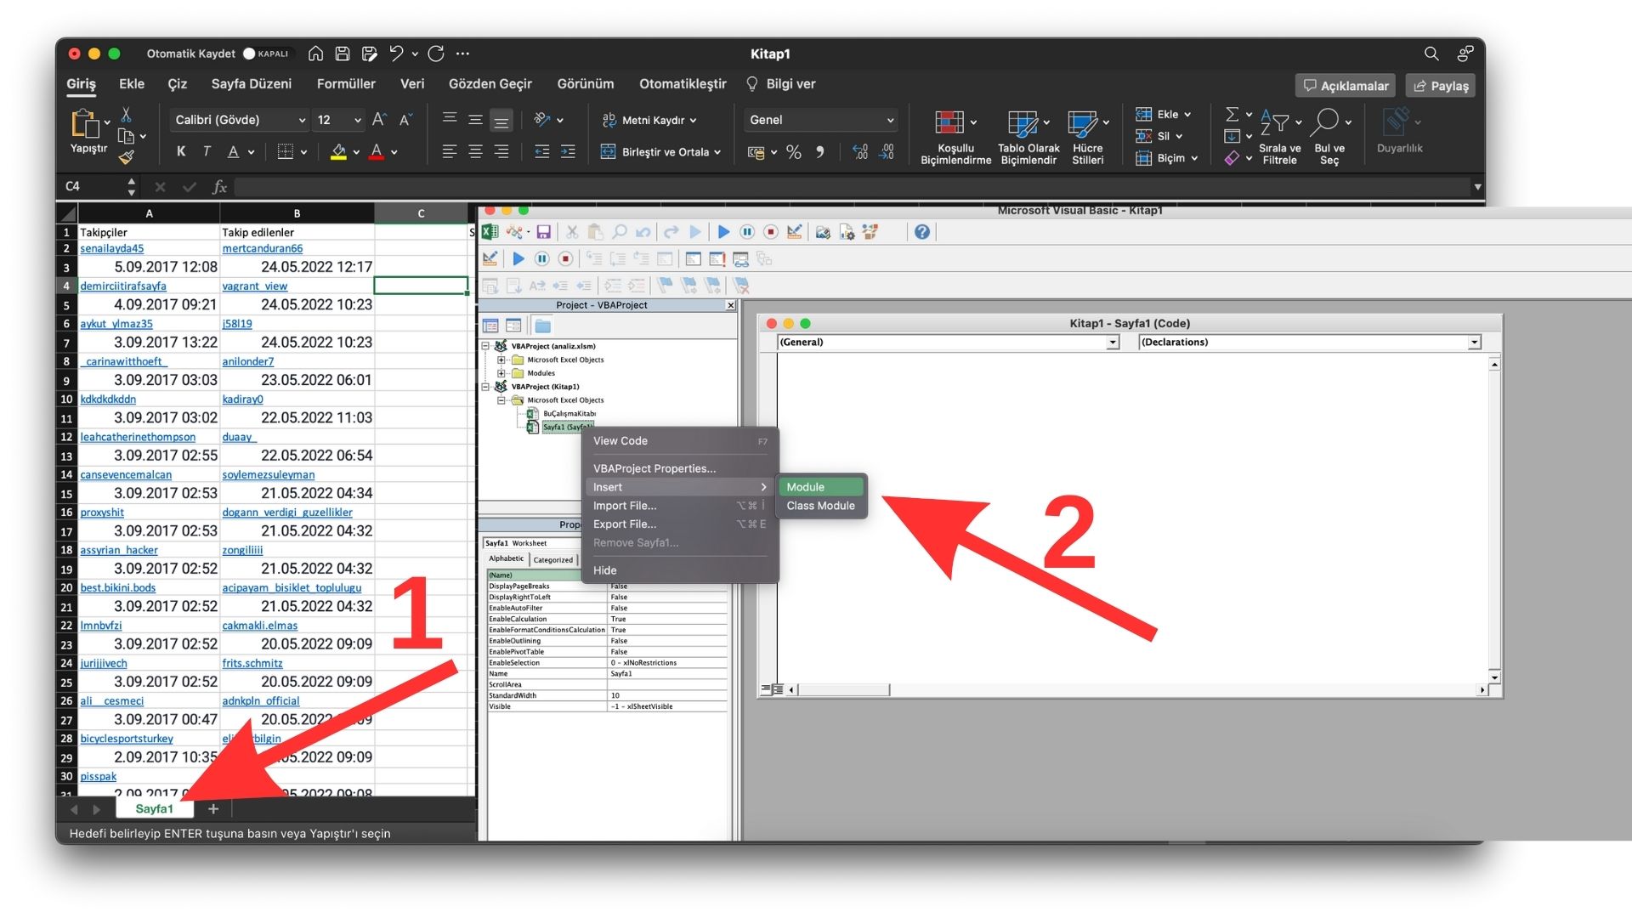Open the mertcanduran66 link in column B
This screenshot has height=918, width=1632.
click(263, 249)
